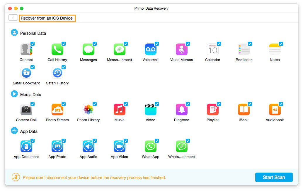The height and width of the screenshot is (191, 303).
Task: Uncheck the iBook checkbox
Action: [x=250, y=104]
